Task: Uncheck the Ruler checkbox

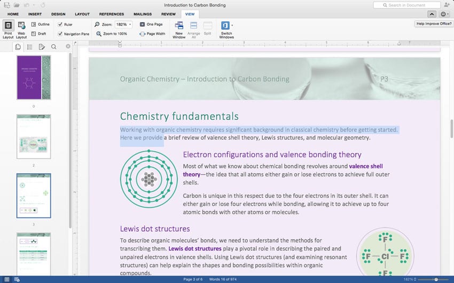Action: tap(60, 25)
